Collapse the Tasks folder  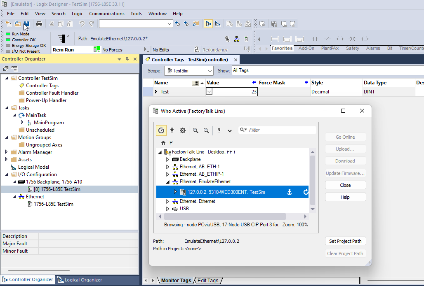[x=7, y=108]
